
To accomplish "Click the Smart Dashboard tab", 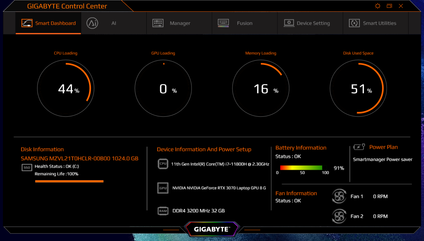I will [x=48, y=23].
